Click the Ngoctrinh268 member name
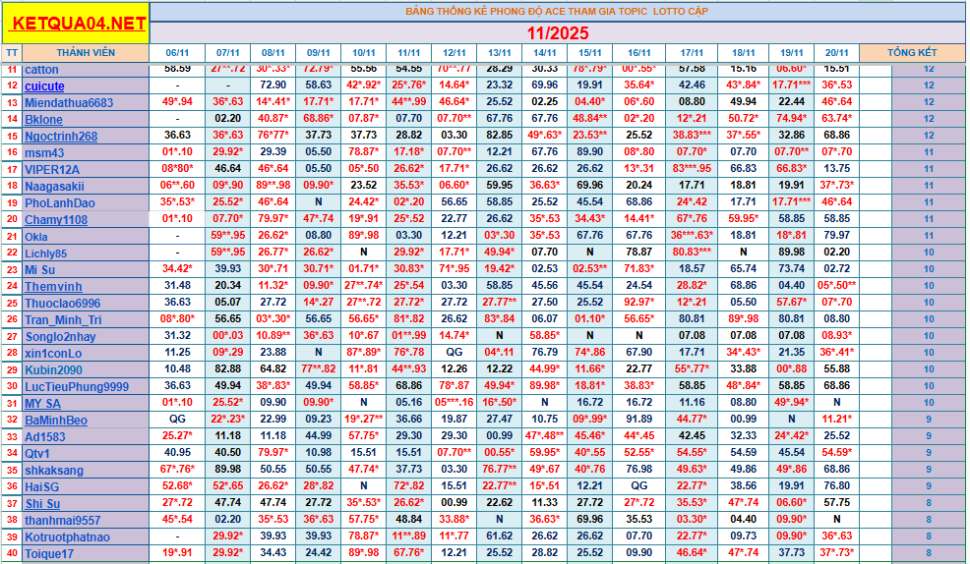The height and width of the screenshot is (564, 970). click(61, 137)
